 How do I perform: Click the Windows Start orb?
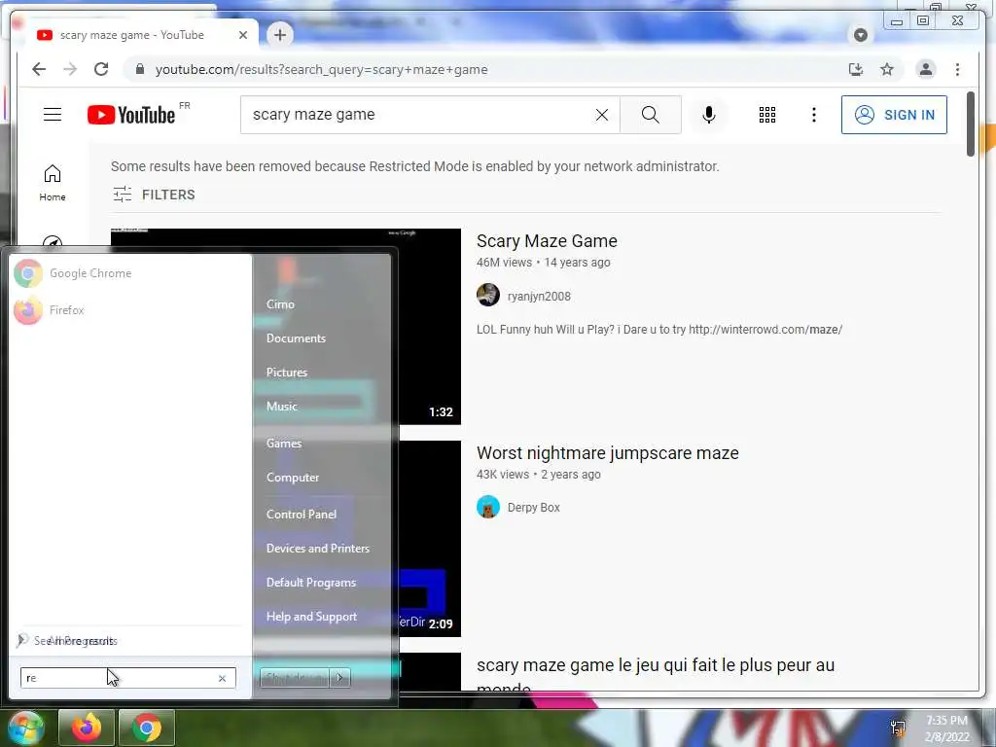tap(24, 728)
